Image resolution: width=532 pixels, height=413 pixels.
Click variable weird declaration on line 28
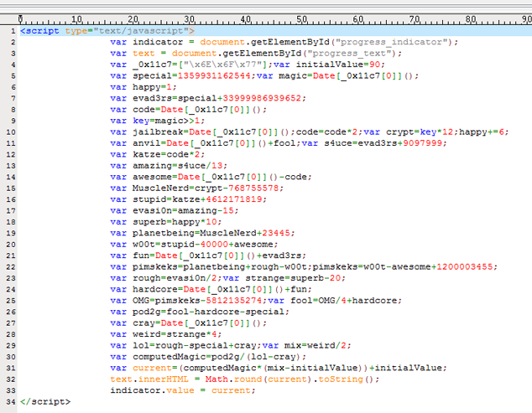click(x=147, y=334)
